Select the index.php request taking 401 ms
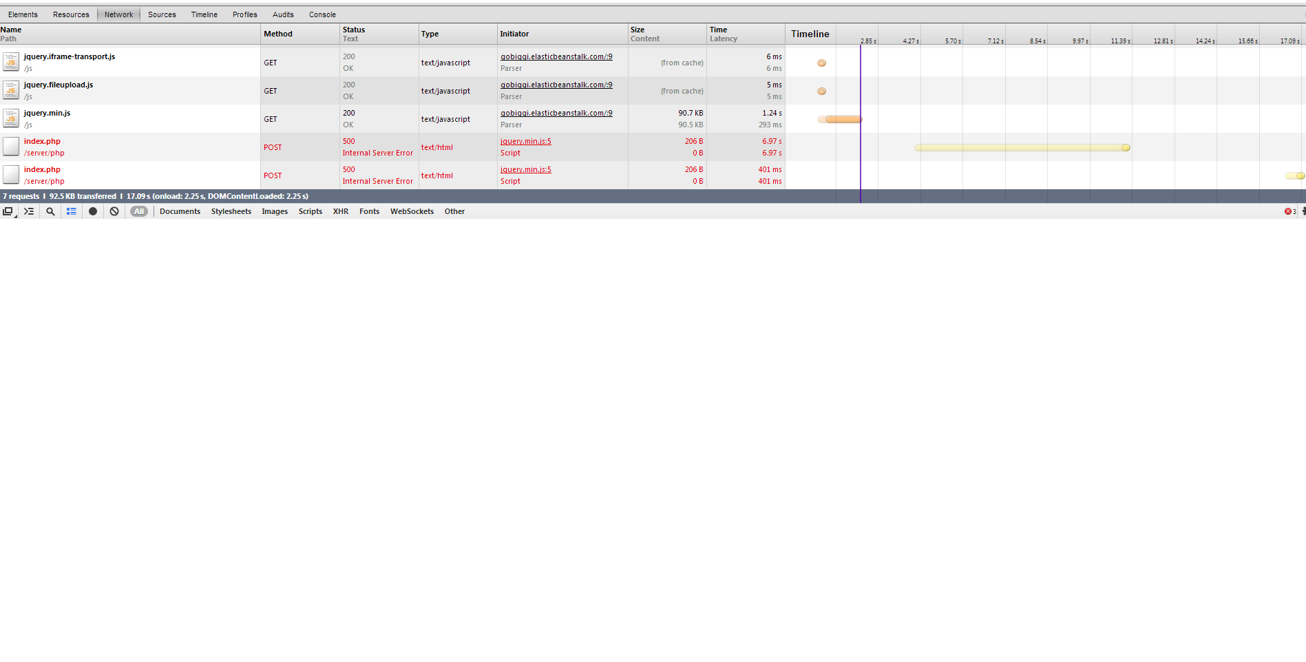The height and width of the screenshot is (662, 1306). (42, 169)
